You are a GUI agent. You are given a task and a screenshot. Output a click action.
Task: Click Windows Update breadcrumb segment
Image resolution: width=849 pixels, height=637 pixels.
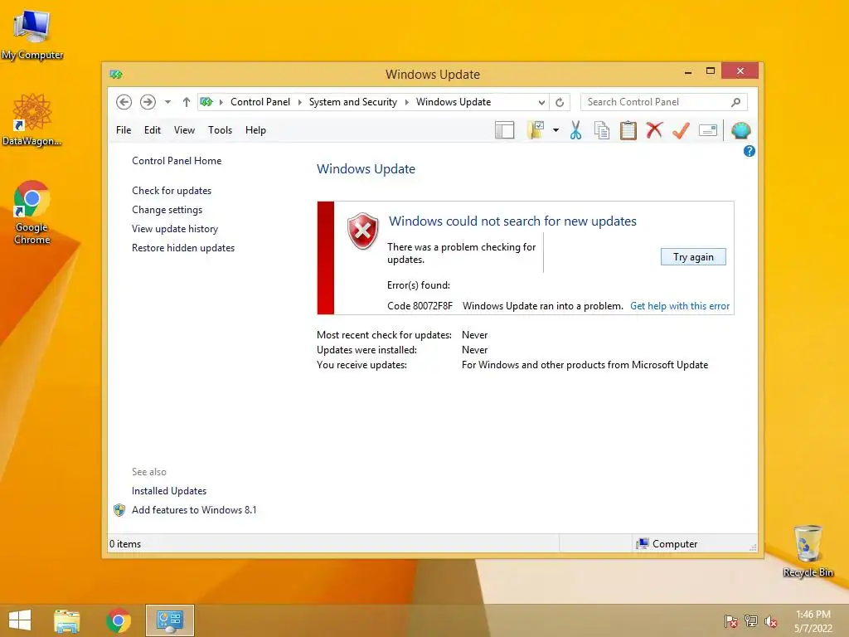454,102
